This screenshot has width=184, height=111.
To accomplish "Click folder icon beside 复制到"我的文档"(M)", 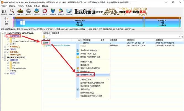I will [x=78, y=57].
